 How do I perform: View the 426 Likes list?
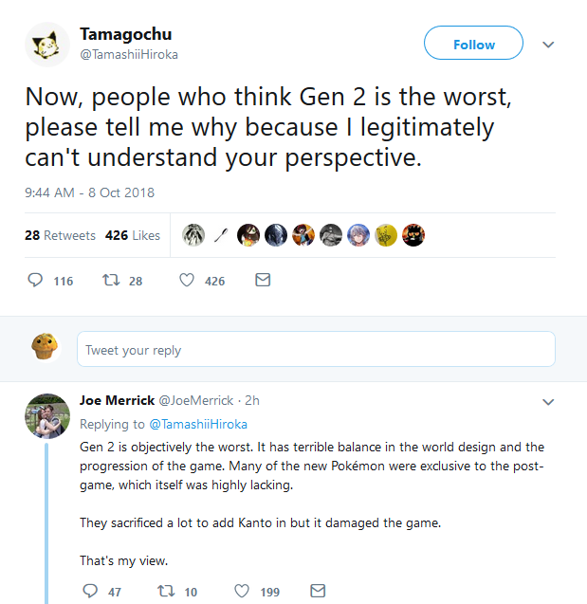pos(133,235)
